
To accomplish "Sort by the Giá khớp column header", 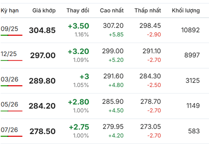I will 44,11.
